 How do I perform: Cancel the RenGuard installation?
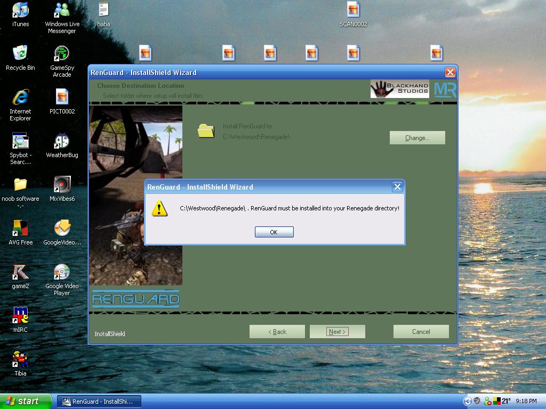[421, 332]
